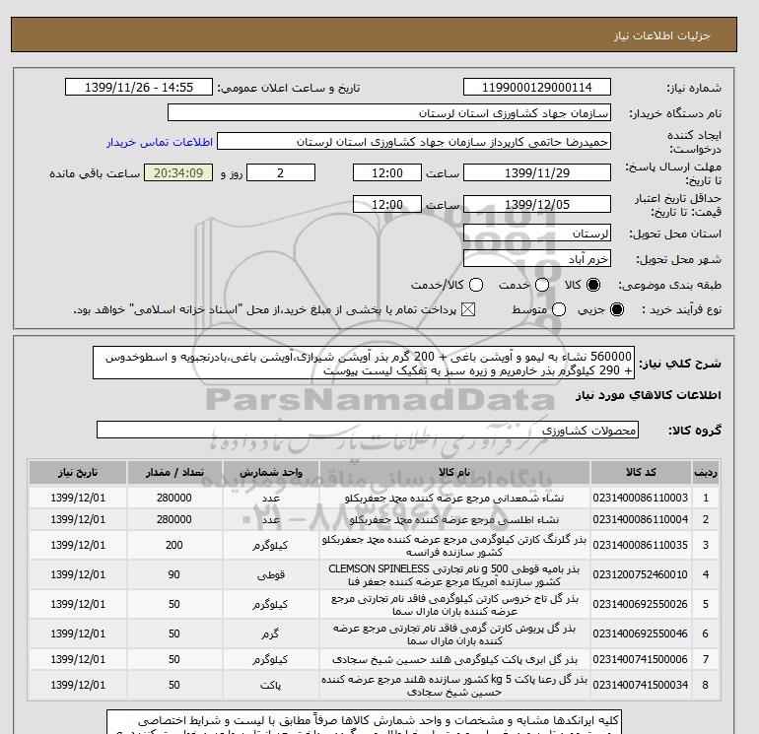Toggle Islamic treasury bonds payment checkbox
The image size is (759, 734).
tap(468, 309)
